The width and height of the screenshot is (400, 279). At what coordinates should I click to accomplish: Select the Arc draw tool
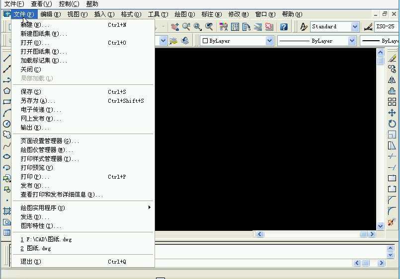[x=7, y=113]
